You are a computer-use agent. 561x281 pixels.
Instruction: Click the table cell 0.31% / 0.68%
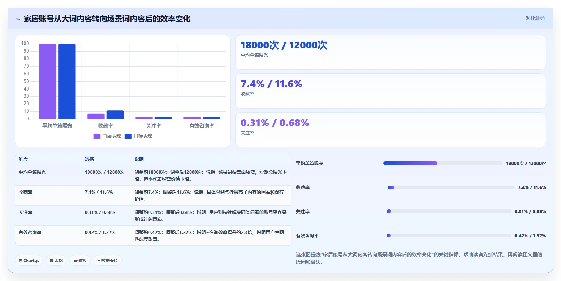(x=100, y=212)
